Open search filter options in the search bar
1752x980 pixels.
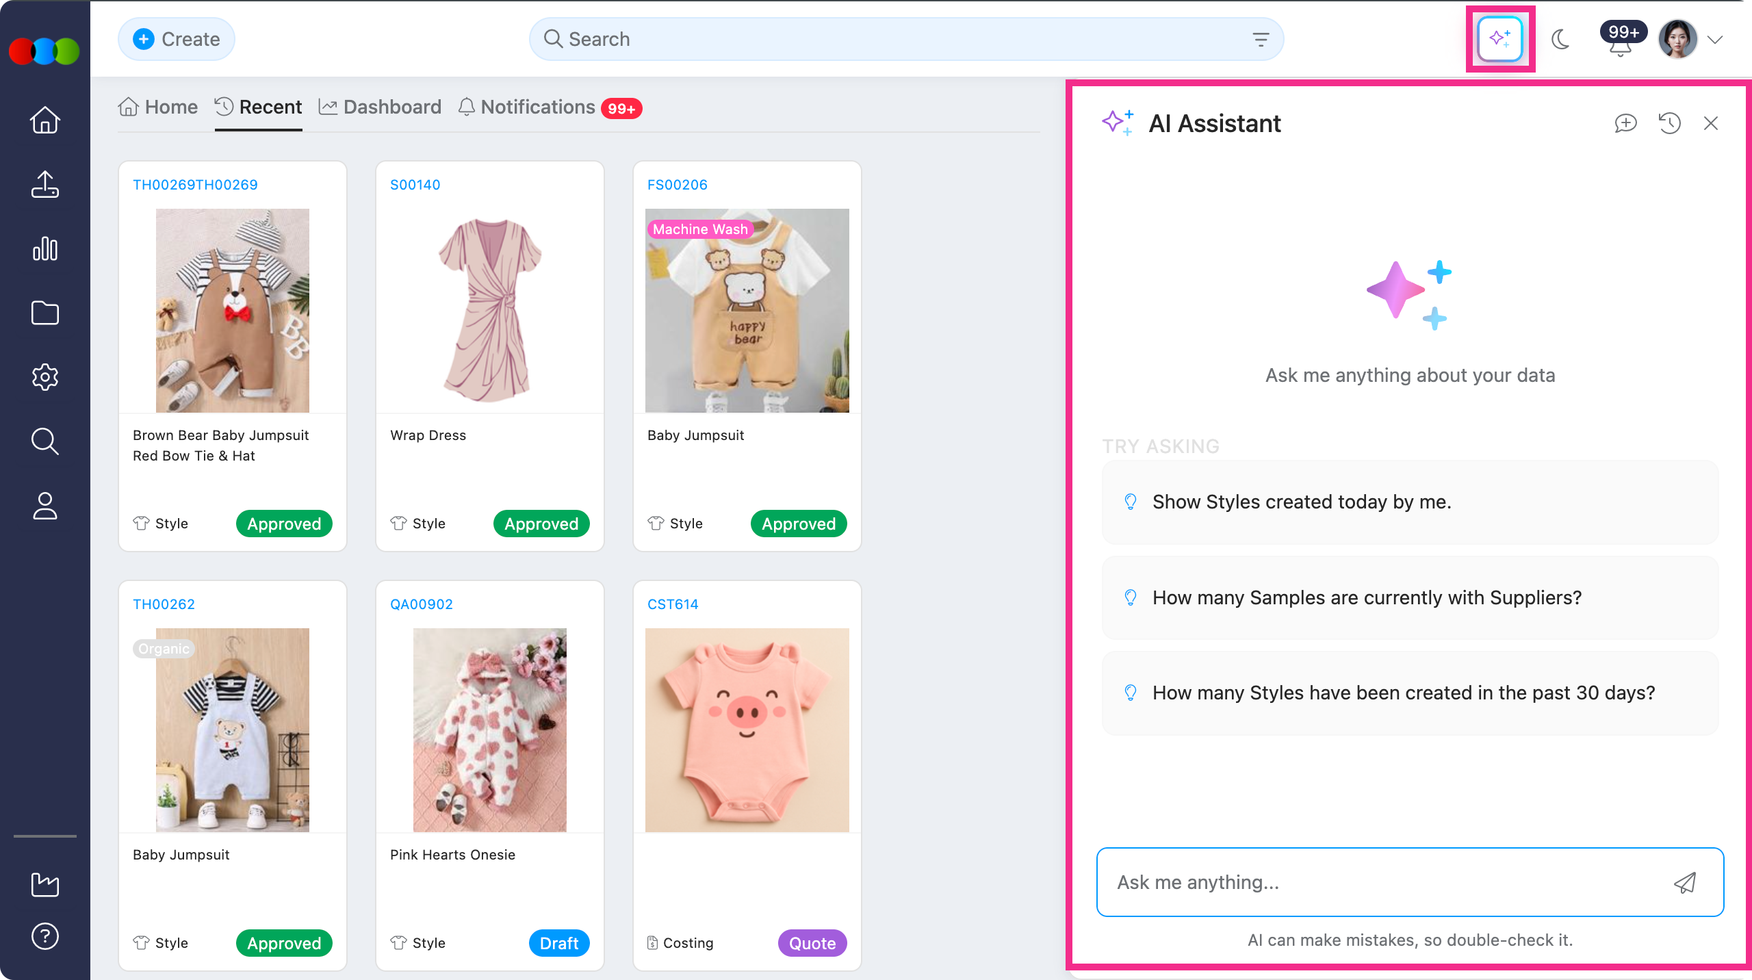coord(1261,40)
